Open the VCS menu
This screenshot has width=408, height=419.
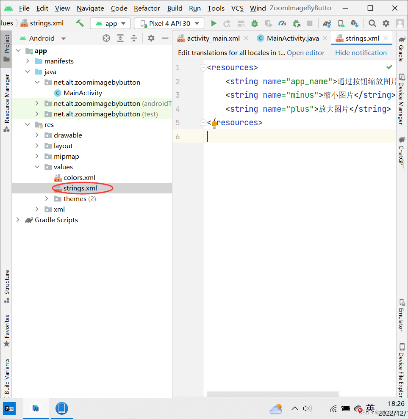(237, 8)
